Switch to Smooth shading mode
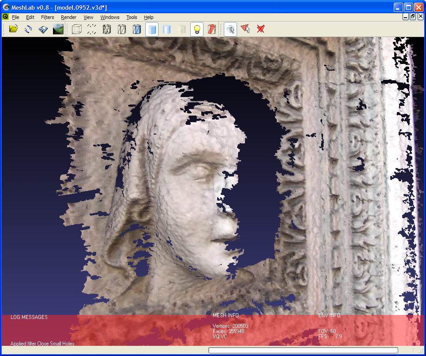The height and width of the screenshot is (356, 426). pos(166,30)
